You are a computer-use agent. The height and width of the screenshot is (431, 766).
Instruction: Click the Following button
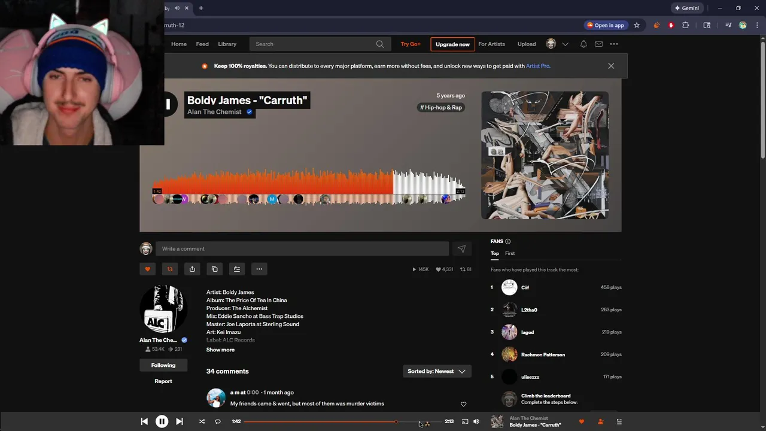tap(163, 365)
